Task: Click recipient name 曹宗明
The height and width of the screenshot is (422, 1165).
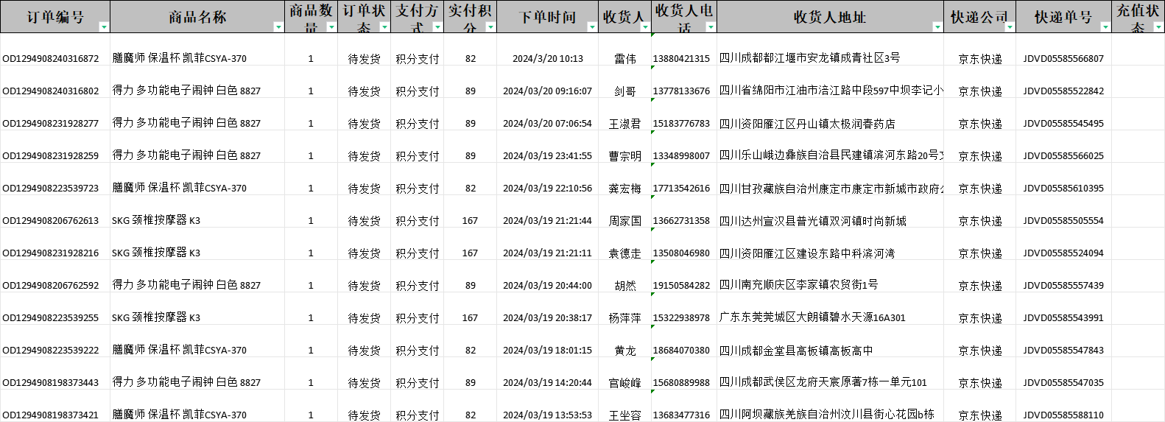Action: [x=625, y=156]
